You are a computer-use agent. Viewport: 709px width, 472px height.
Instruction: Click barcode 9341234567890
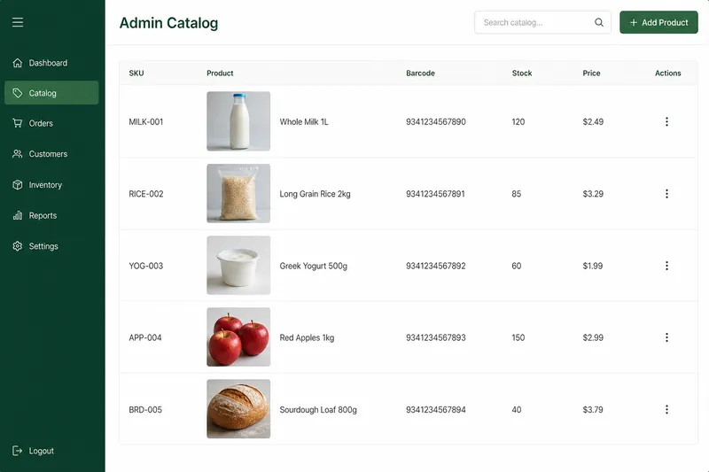(436, 121)
